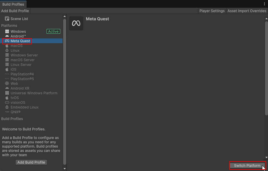Open Player Settings

(x=212, y=11)
